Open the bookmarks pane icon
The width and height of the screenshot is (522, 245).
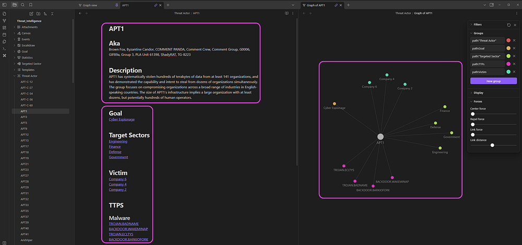[x=31, y=5]
